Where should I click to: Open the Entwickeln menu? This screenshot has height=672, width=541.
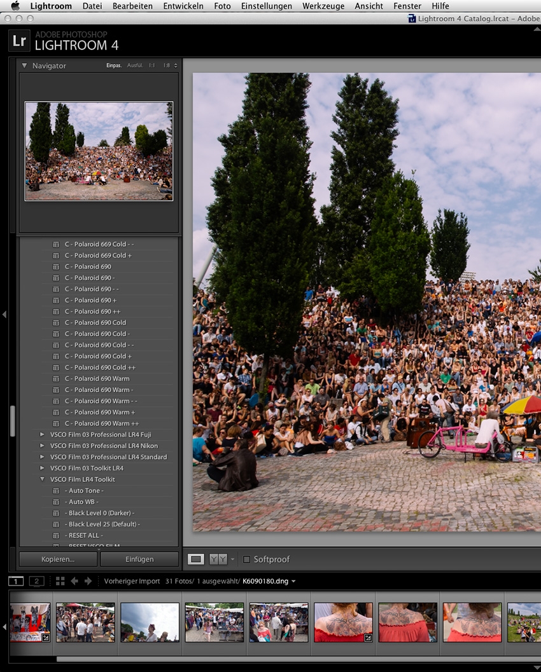183,6
